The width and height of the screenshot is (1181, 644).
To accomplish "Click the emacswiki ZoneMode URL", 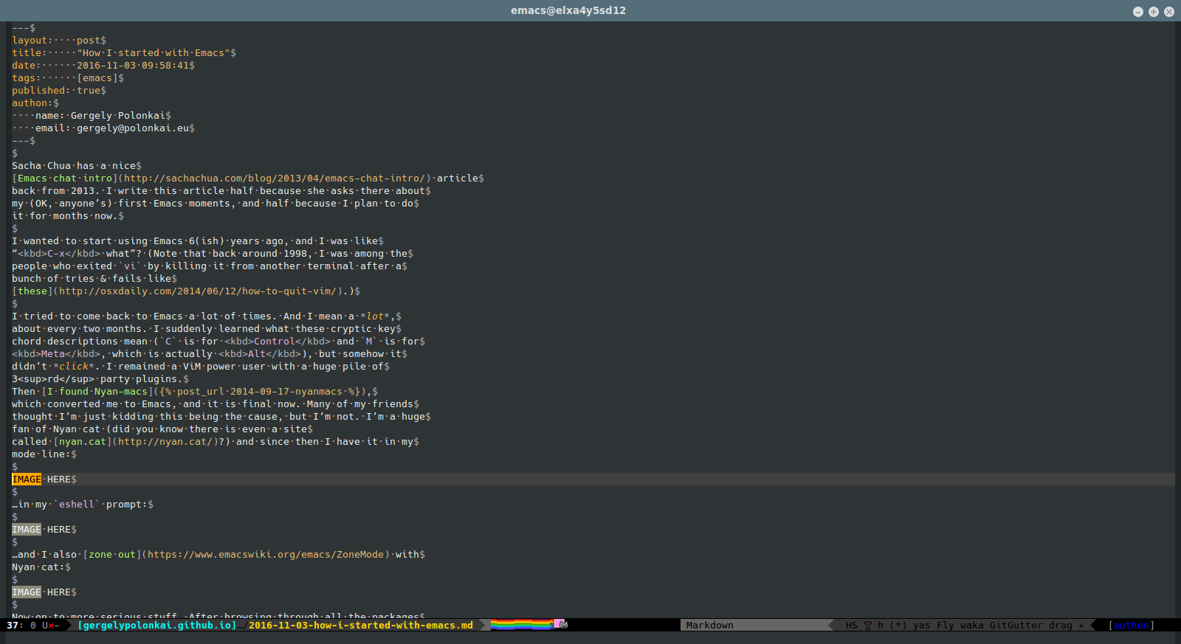I will pyautogui.click(x=266, y=555).
